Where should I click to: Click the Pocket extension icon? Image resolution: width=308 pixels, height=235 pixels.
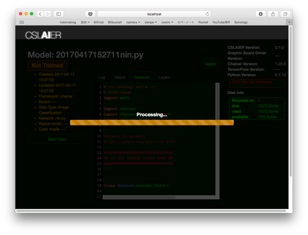point(90,14)
